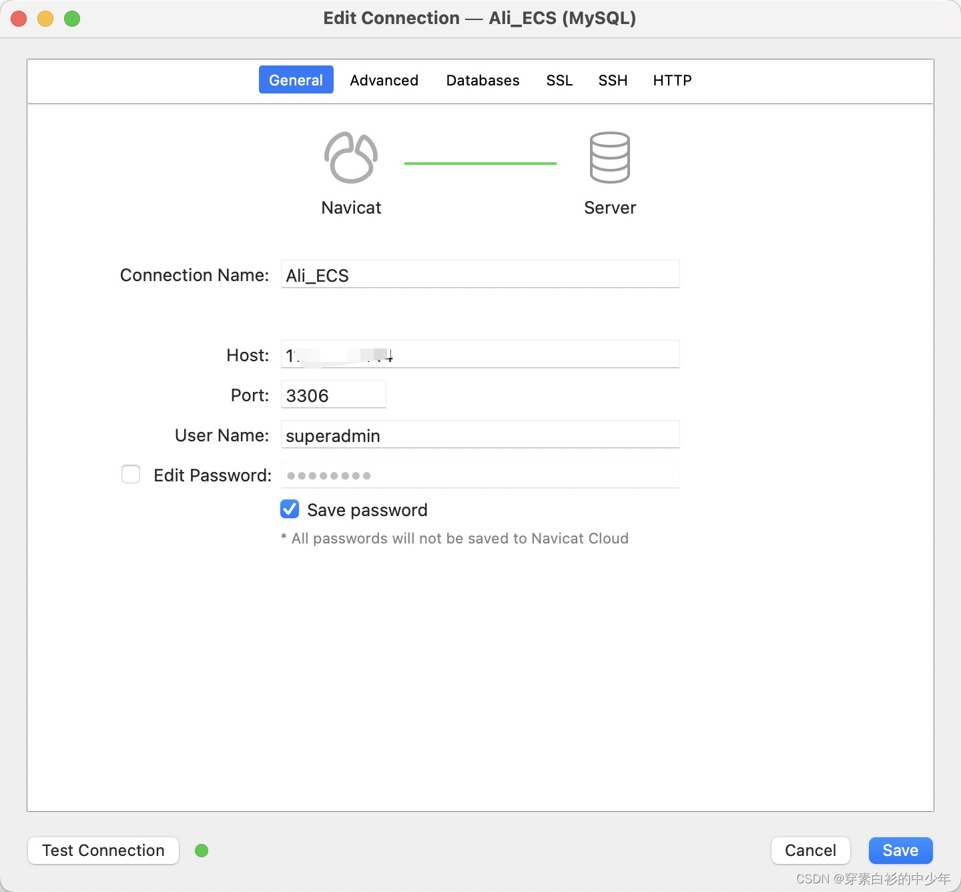
Task: Open the Databases tab
Action: pyautogui.click(x=483, y=80)
